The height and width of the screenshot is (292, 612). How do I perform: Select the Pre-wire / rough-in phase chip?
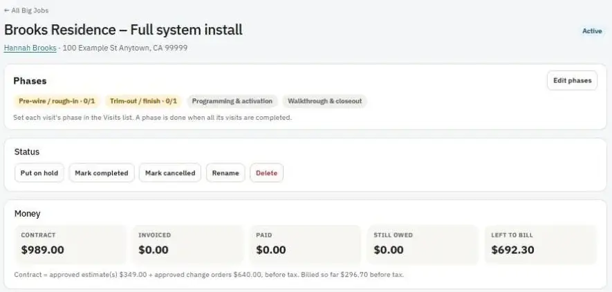[57, 101]
